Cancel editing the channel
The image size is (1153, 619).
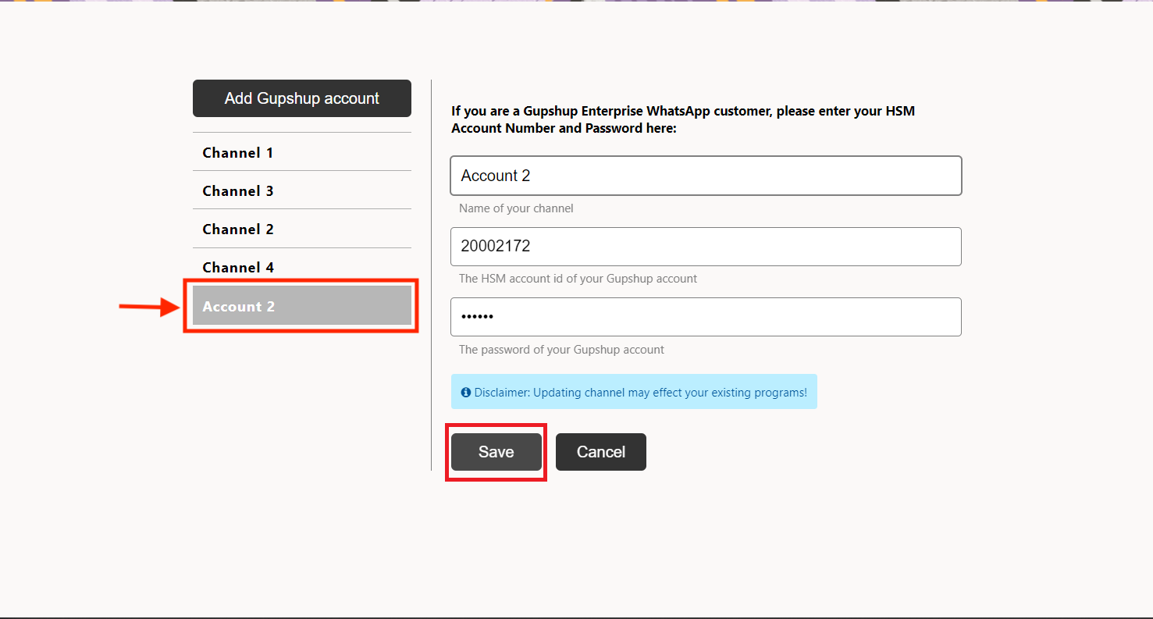pos(601,452)
